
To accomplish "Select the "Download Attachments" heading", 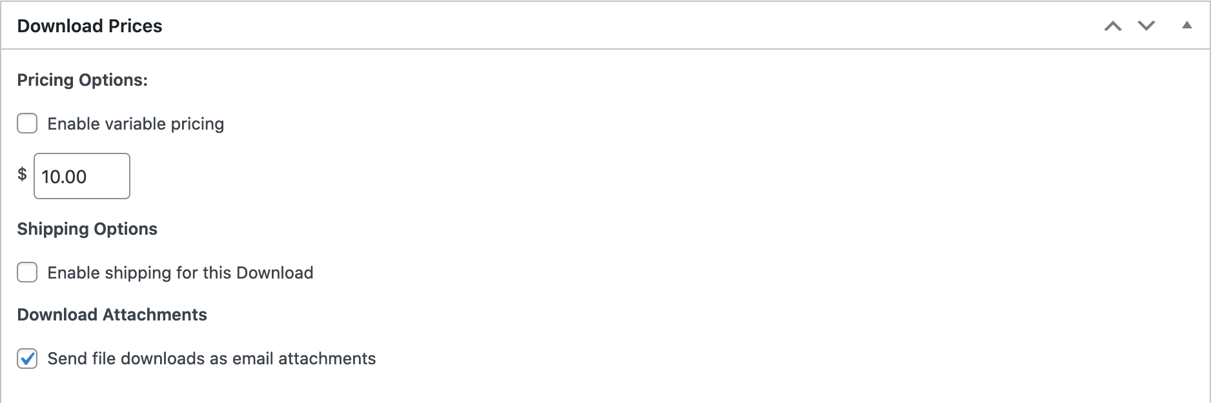I will click(112, 315).
